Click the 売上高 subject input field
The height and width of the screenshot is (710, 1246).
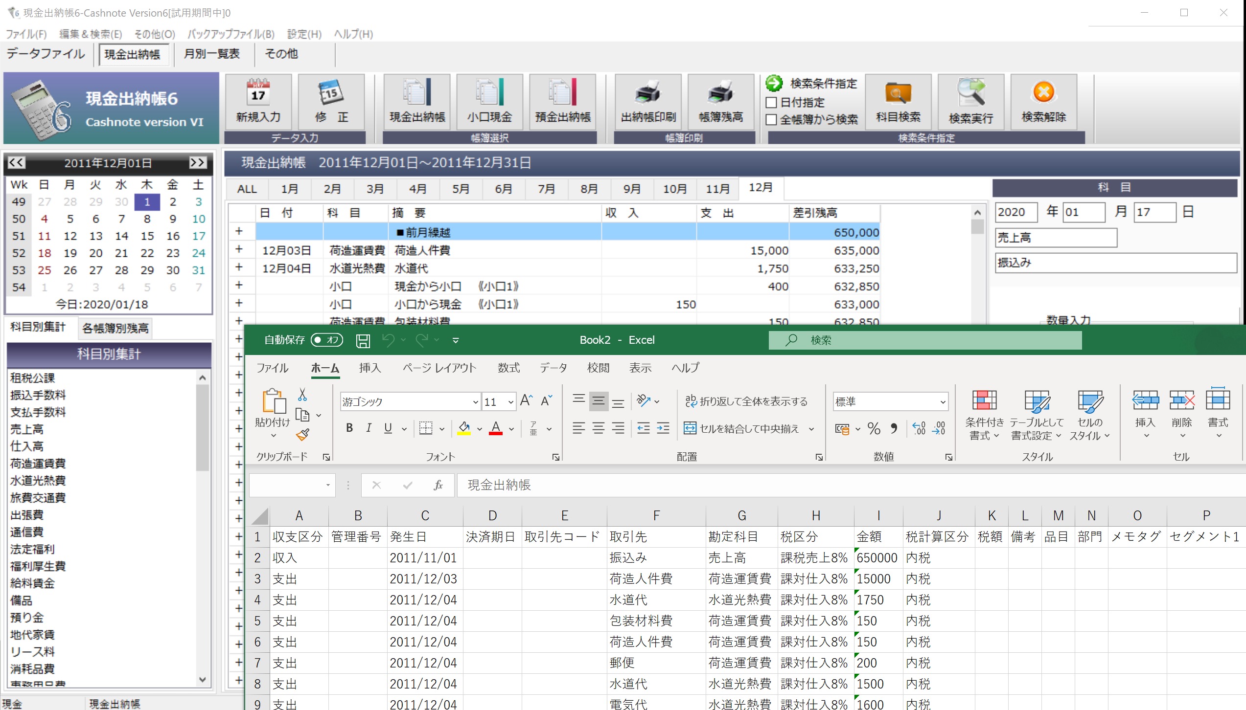point(1056,238)
